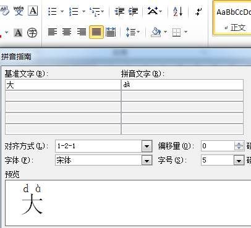Open the Bullets dropdown arrow
Screen dimensions: 251x228
point(62,12)
